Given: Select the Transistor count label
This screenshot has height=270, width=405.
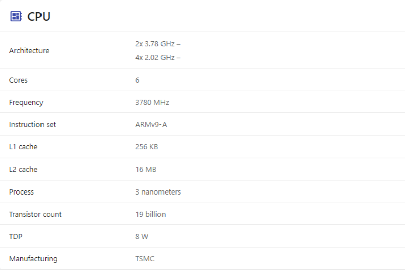Looking at the screenshot, I should pos(35,214).
